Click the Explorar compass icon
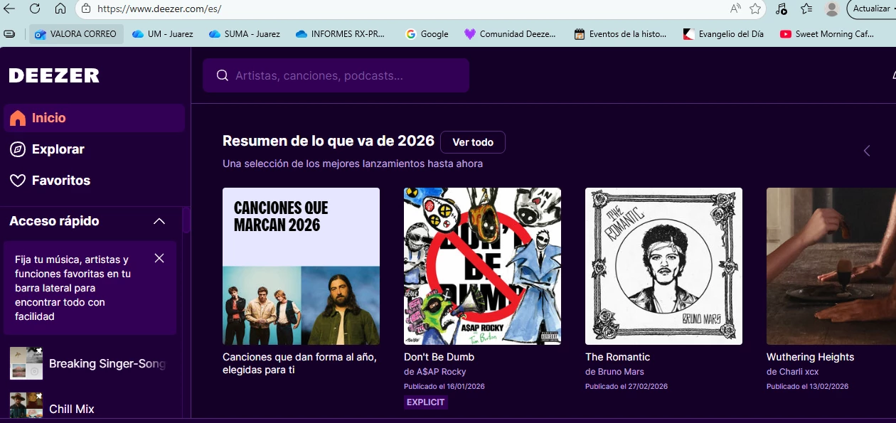The image size is (896, 423). click(18, 149)
